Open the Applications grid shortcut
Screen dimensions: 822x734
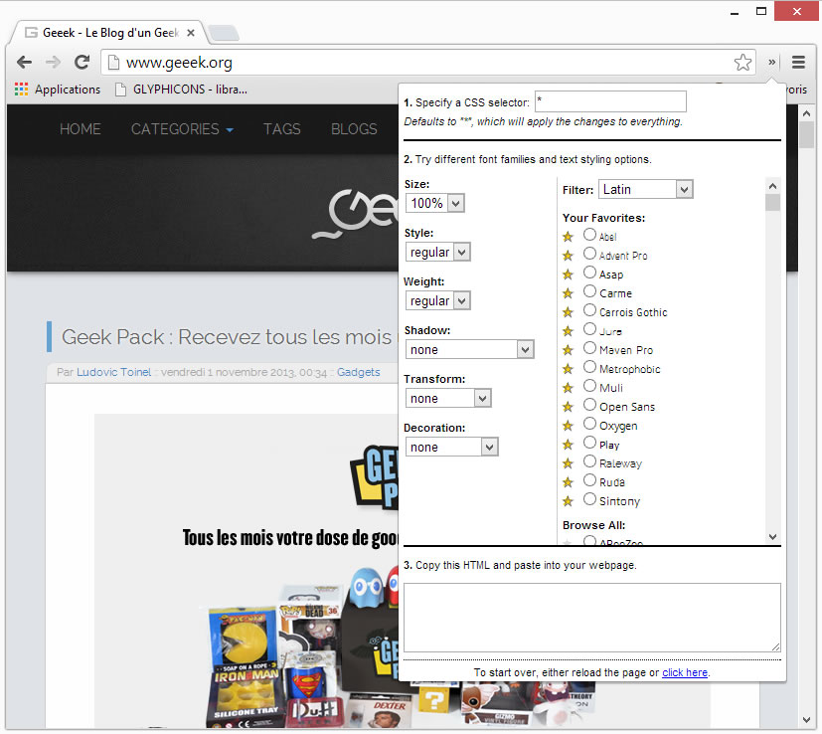(x=57, y=90)
